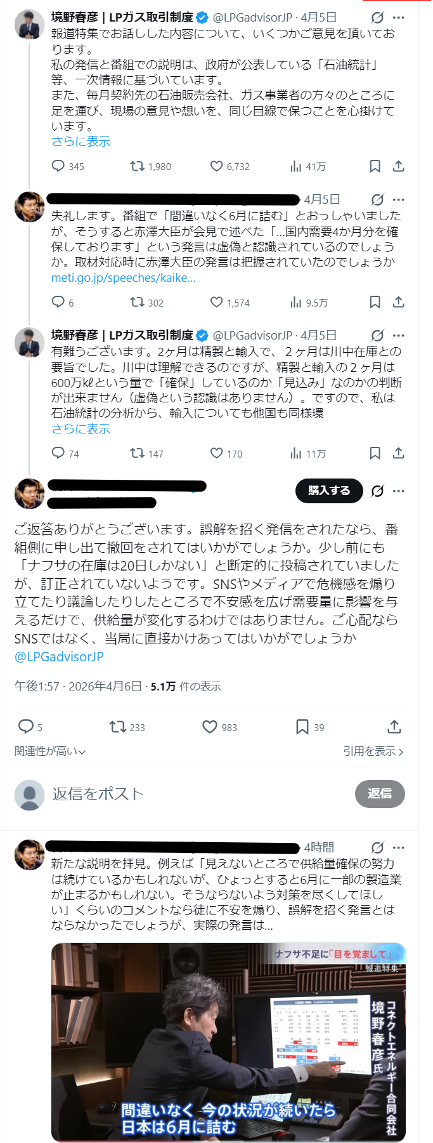
Task: Open more menu on the 4時間 reply
Action: [x=398, y=847]
